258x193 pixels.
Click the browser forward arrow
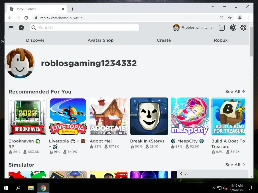[18, 18]
